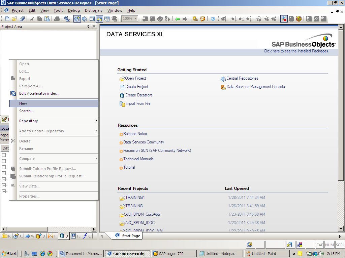Open the Tutorial link
345x258 pixels.
click(x=129, y=167)
